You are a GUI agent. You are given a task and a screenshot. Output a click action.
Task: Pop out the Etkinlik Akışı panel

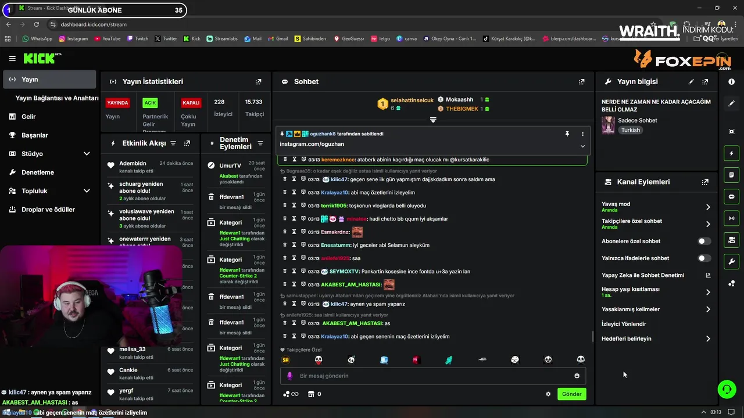[x=187, y=143]
